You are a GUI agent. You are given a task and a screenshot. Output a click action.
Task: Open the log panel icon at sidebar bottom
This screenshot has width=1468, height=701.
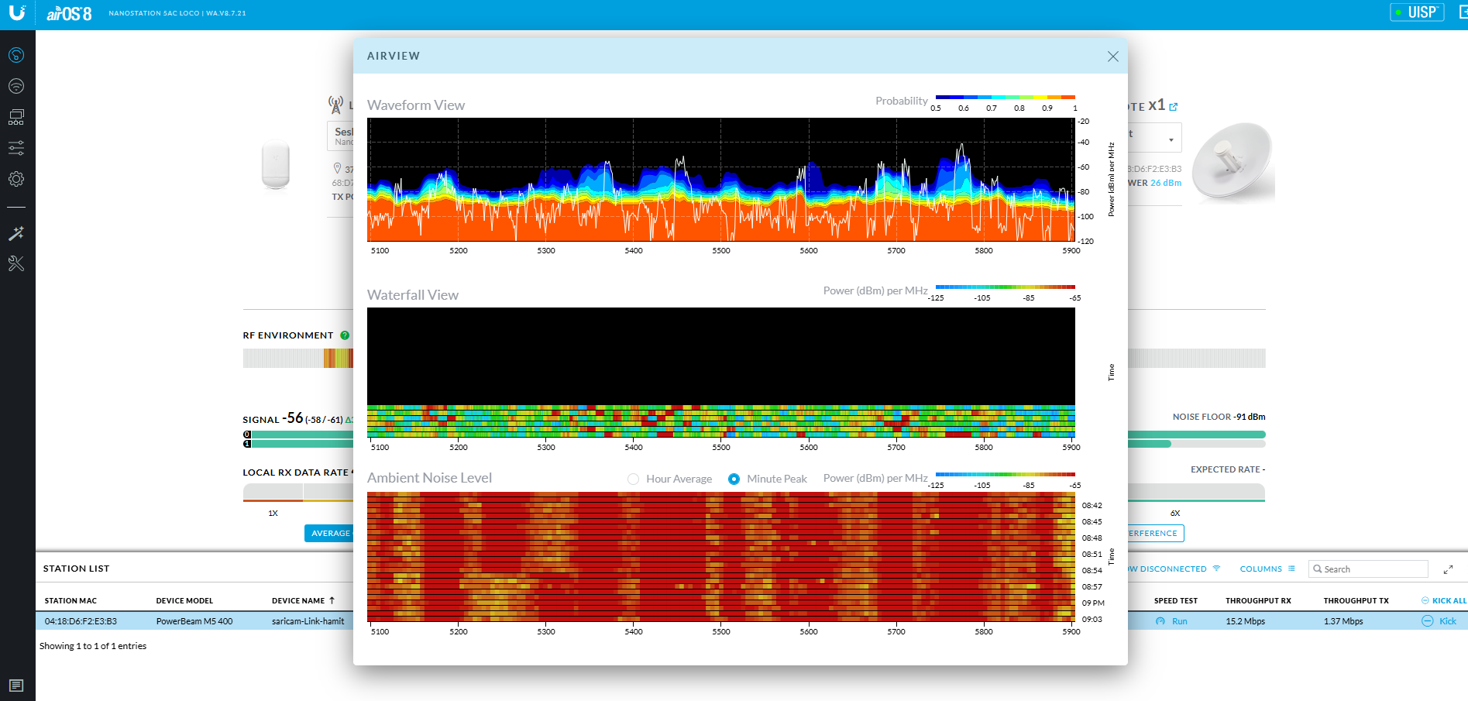16,686
